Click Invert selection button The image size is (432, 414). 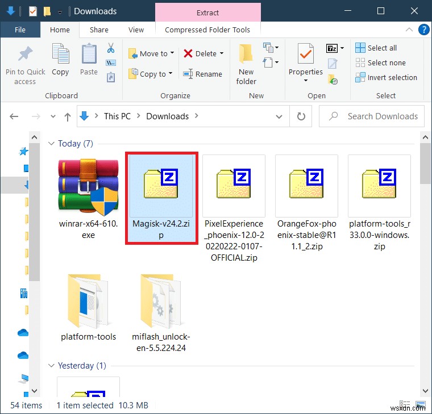386,78
